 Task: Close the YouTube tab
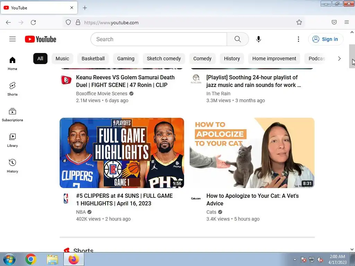tap(72, 8)
